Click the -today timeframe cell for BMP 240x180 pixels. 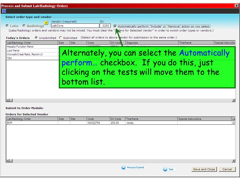tap(151, 123)
